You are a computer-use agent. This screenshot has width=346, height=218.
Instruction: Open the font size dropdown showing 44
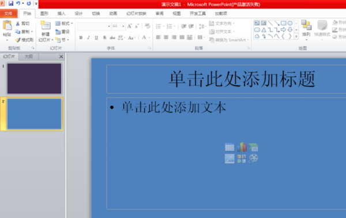coord(119,26)
